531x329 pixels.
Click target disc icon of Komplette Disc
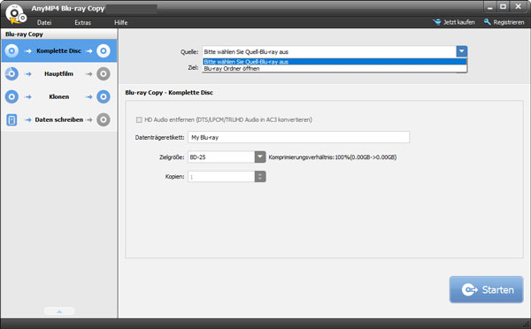pyautogui.click(x=104, y=50)
